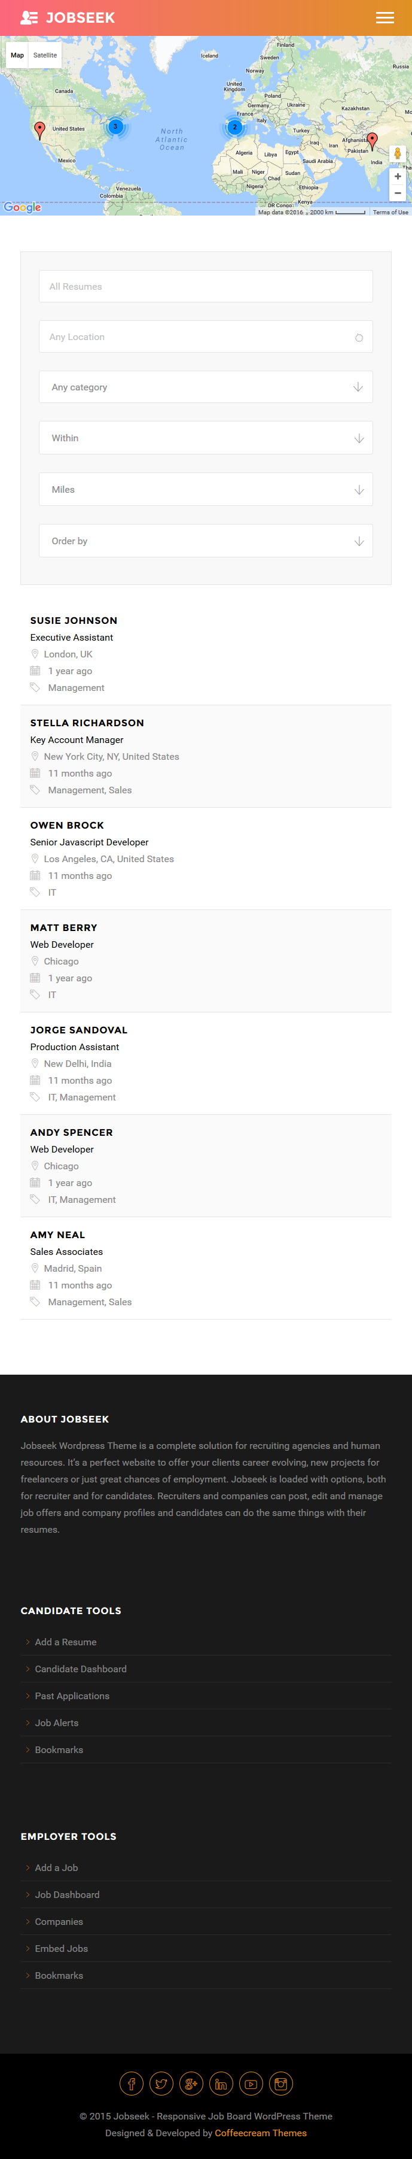The width and height of the screenshot is (412, 2159).
Task: Click the Street View pegman icon
Action: coord(398,154)
